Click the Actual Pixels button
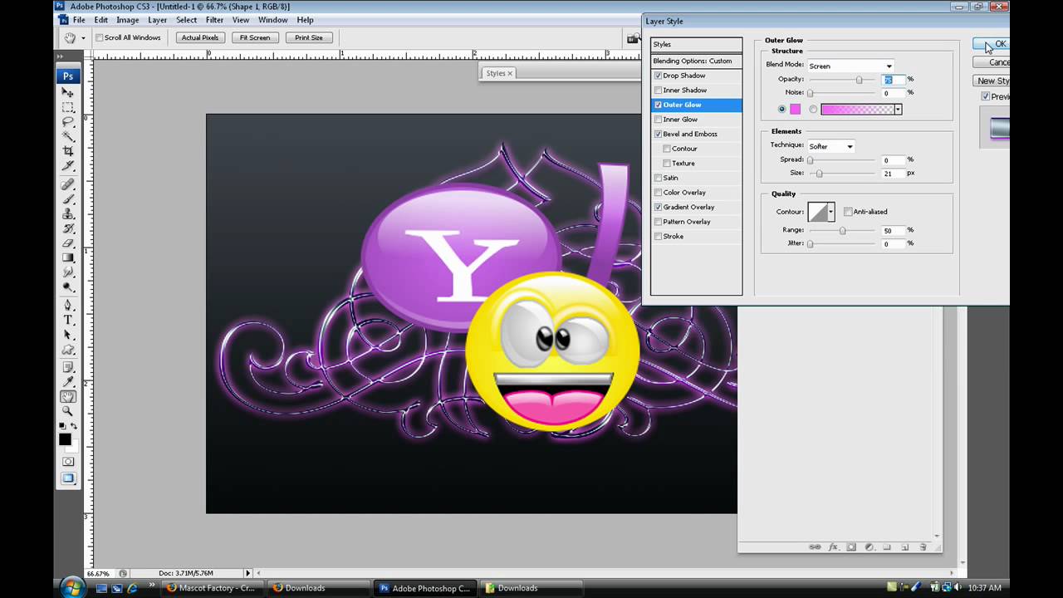This screenshot has width=1063, height=598. click(x=199, y=37)
